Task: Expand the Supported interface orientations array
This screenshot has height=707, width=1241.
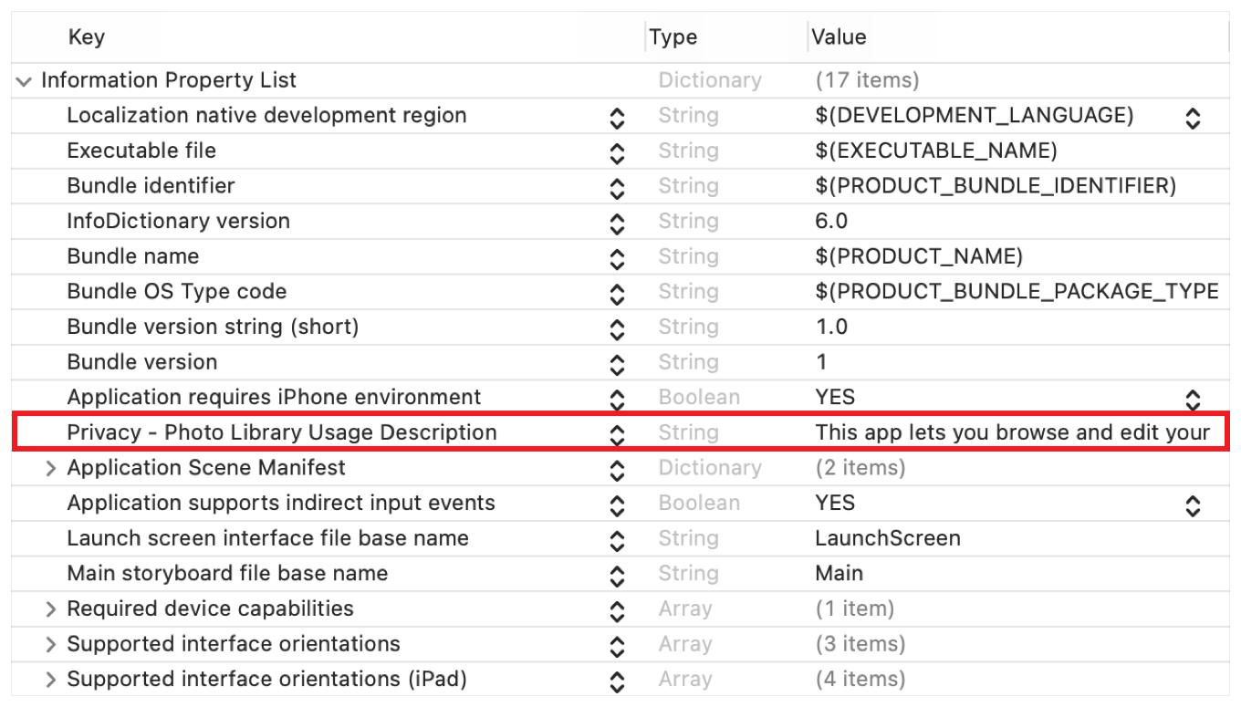Action: (51, 645)
